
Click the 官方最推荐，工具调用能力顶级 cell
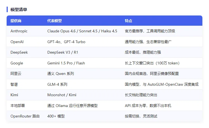tap(150, 31)
